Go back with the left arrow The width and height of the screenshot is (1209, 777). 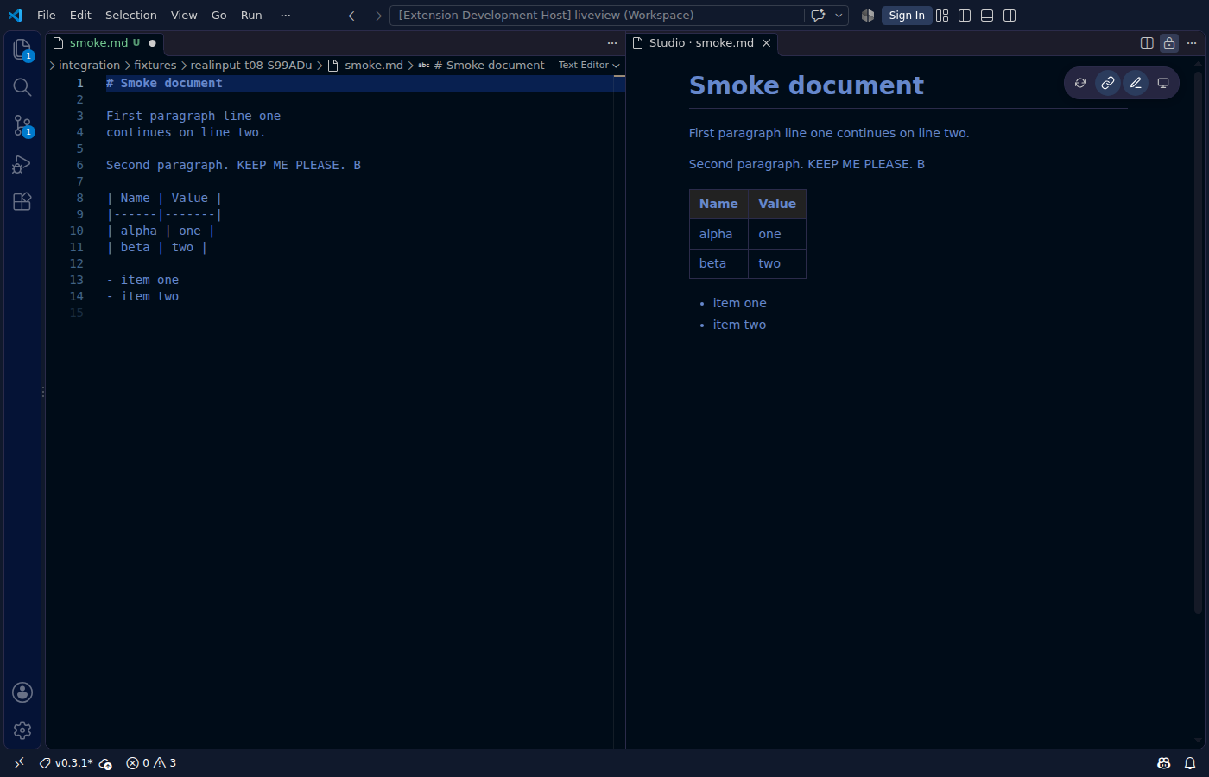tap(353, 16)
